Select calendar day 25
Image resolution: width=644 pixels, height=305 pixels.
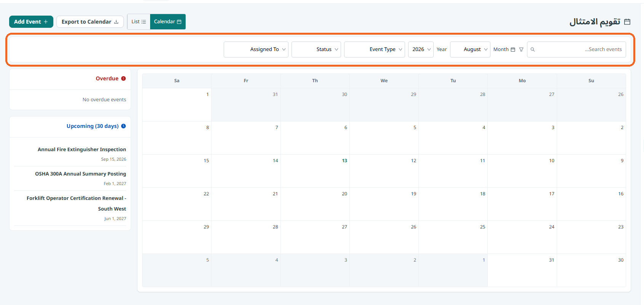[x=453, y=237]
